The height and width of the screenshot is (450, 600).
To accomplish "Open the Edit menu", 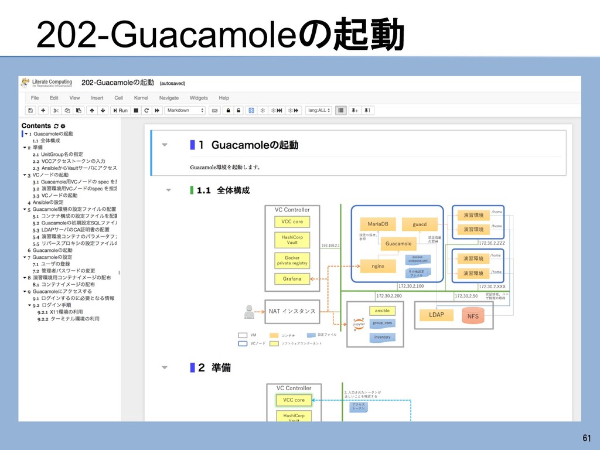I will (x=54, y=98).
